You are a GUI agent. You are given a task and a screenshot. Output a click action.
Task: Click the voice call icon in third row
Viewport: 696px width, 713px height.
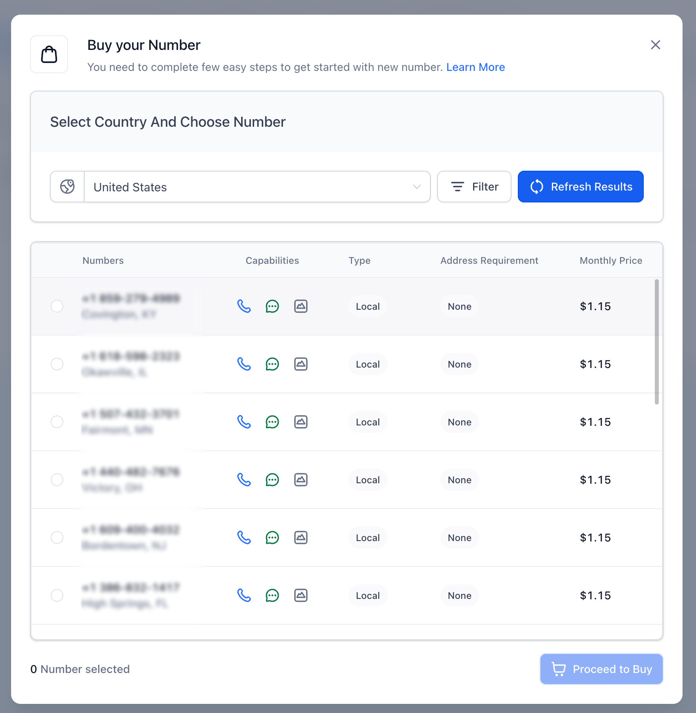point(244,422)
